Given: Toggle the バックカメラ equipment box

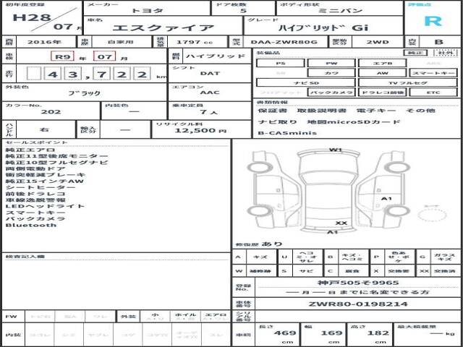Looking at the screenshot, I should [331, 93].
